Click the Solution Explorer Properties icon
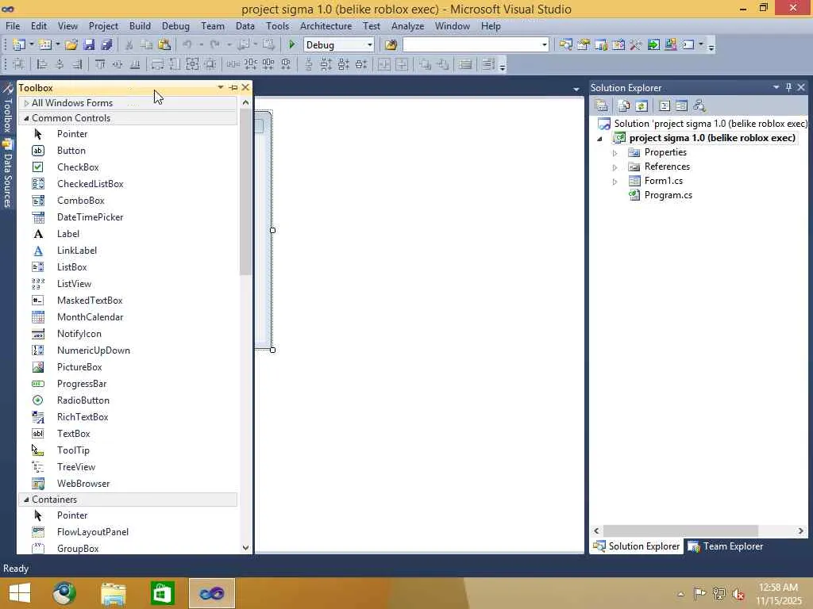 coord(602,105)
